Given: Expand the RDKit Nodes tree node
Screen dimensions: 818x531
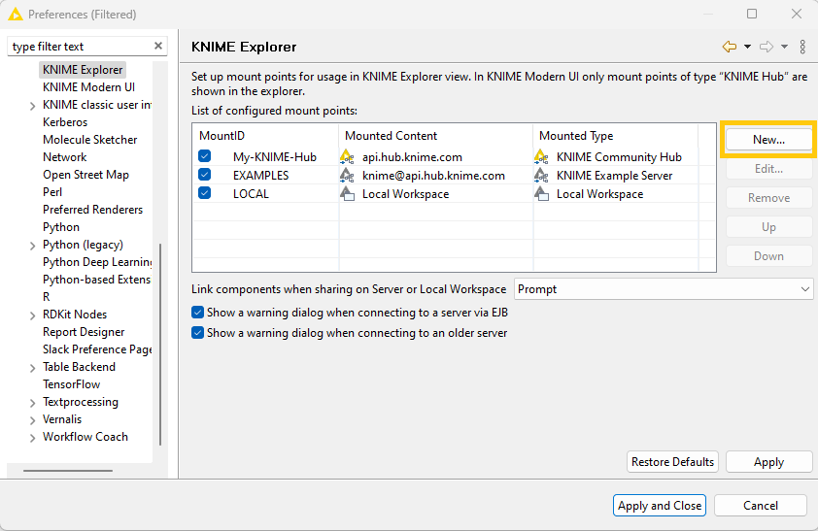Looking at the screenshot, I should pyautogui.click(x=34, y=315).
